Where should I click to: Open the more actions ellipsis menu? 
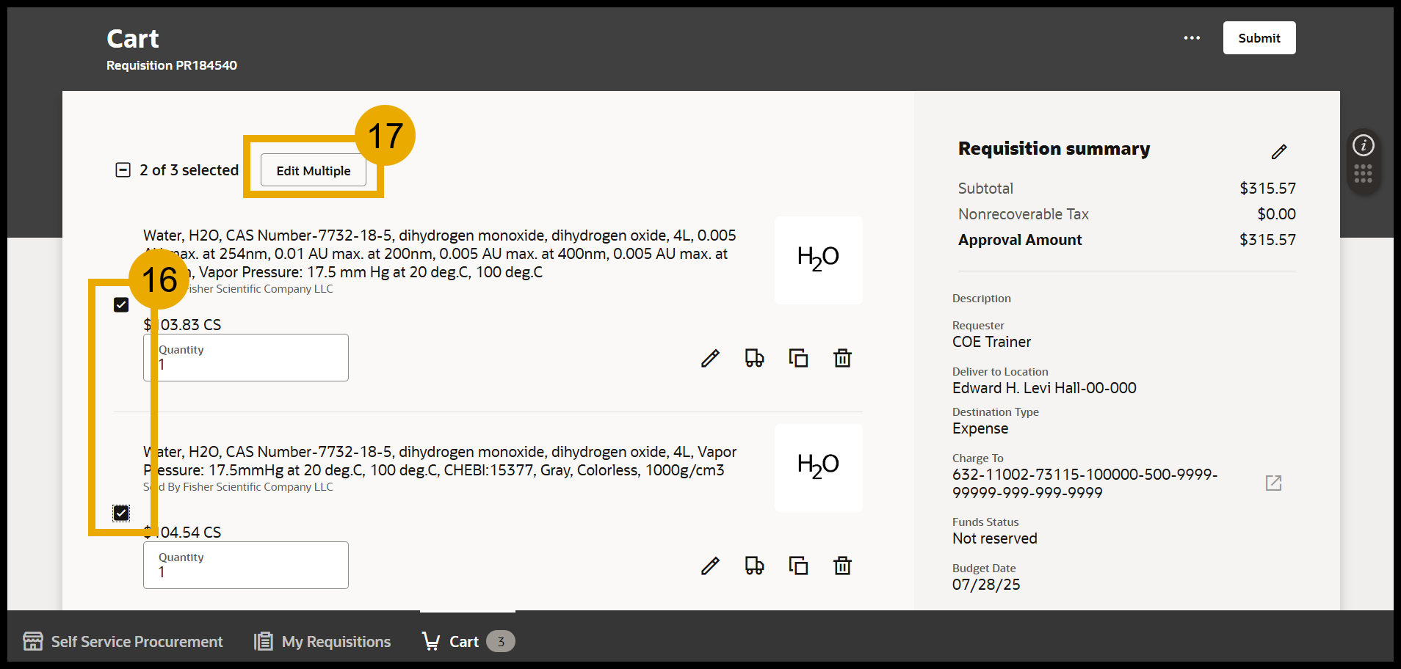pyautogui.click(x=1191, y=37)
